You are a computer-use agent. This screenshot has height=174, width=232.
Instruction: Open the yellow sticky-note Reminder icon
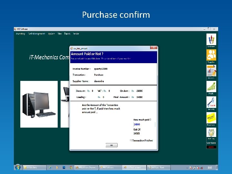coord(211,118)
